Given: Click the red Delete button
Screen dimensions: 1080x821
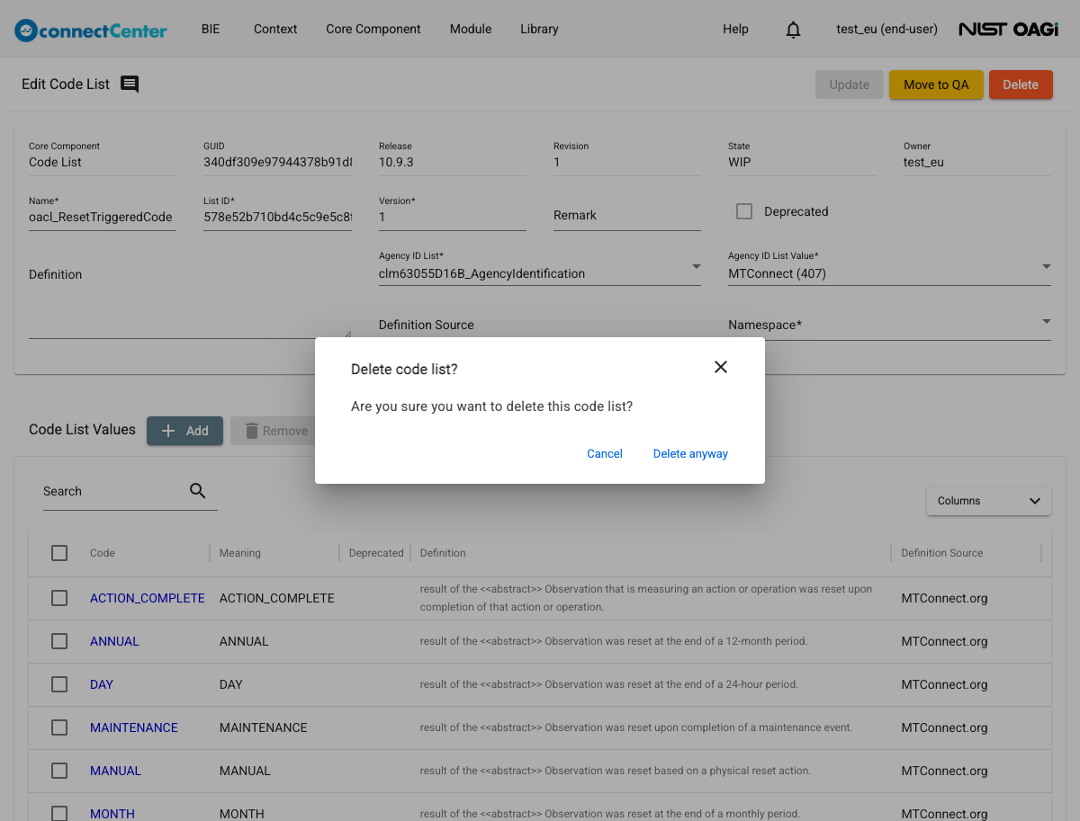Looking at the screenshot, I should click(1021, 85).
